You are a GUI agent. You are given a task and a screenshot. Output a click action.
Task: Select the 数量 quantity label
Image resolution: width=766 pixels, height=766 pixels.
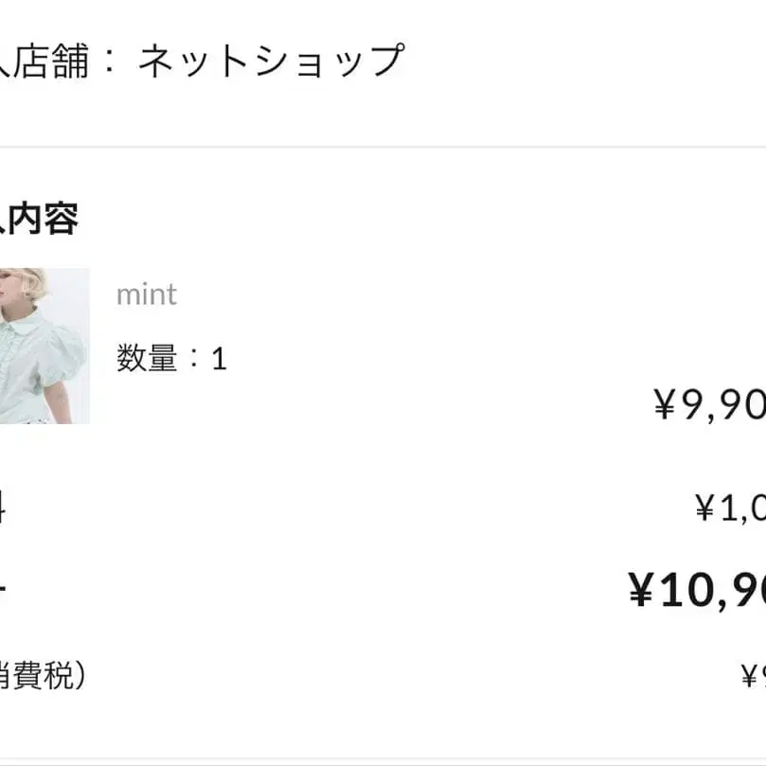click(147, 358)
